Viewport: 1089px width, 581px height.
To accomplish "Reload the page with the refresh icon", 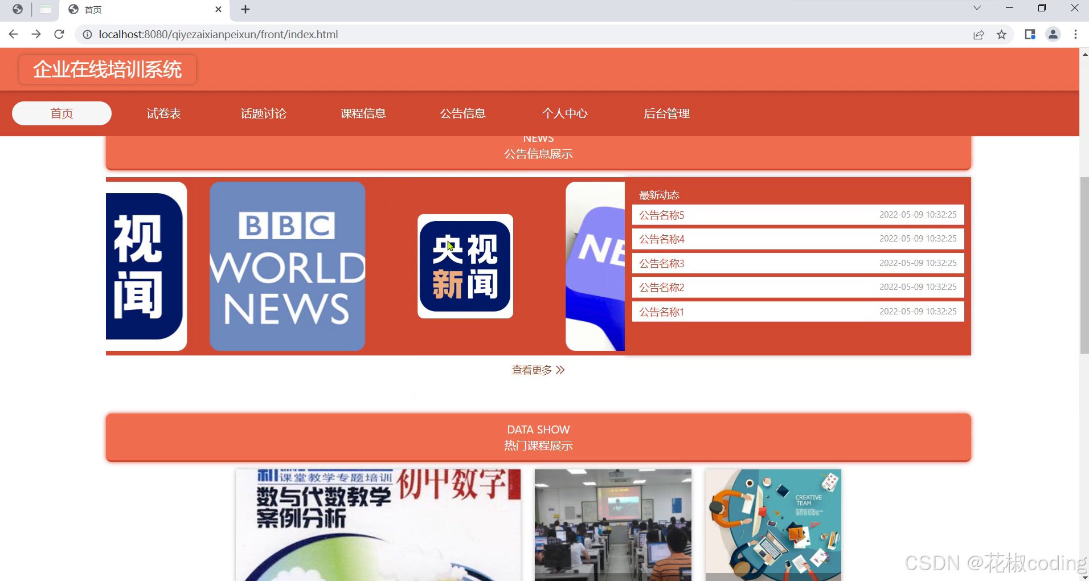I will click(x=59, y=34).
